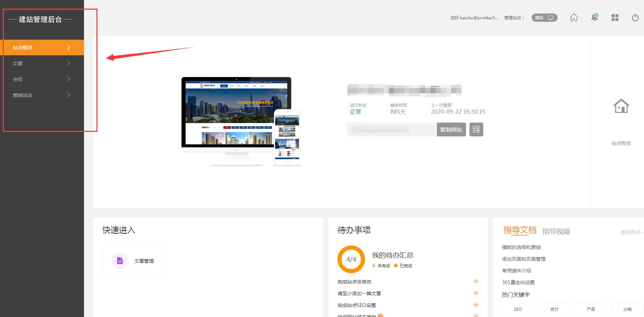
Task: Click the 未完成 legend label
Action: tap(384, 266)
